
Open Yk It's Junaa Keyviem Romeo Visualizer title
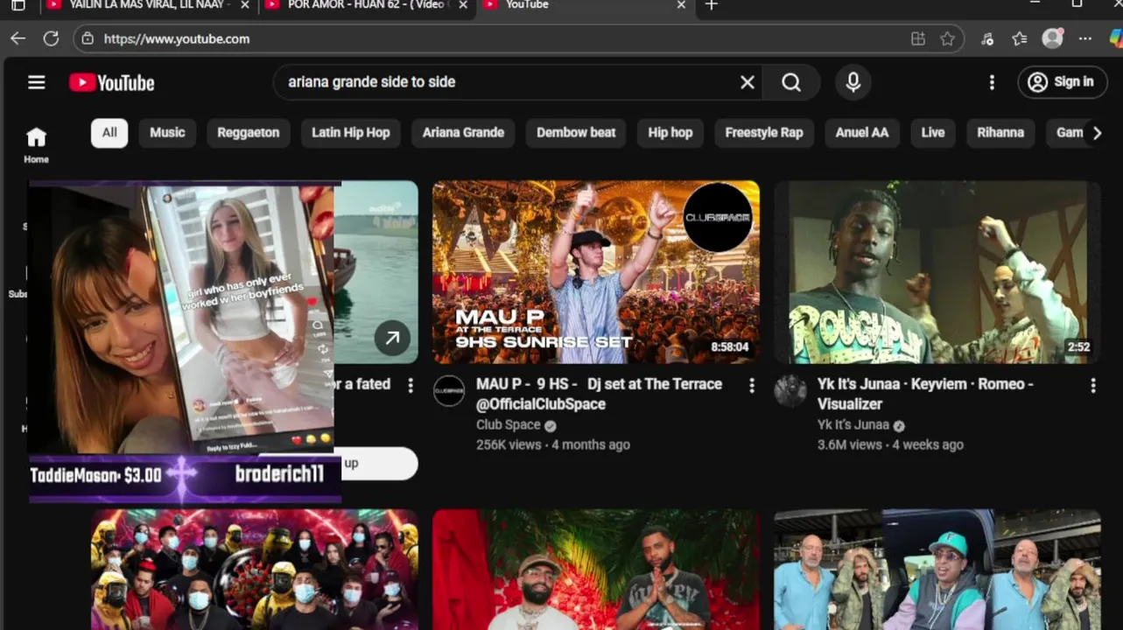click(925, 394)
